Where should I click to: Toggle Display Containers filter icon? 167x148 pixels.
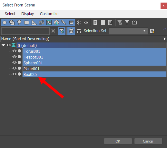point(71,23)
